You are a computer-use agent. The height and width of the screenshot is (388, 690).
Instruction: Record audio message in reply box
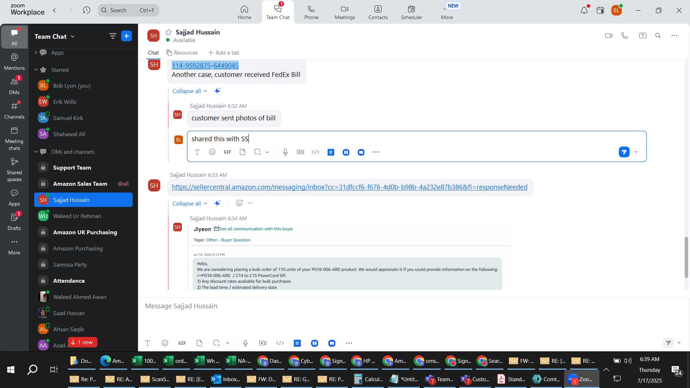(285, 152)
